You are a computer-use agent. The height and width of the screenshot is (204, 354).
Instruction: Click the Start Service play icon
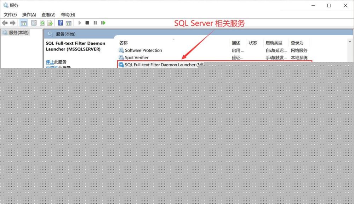click(80, 23)
